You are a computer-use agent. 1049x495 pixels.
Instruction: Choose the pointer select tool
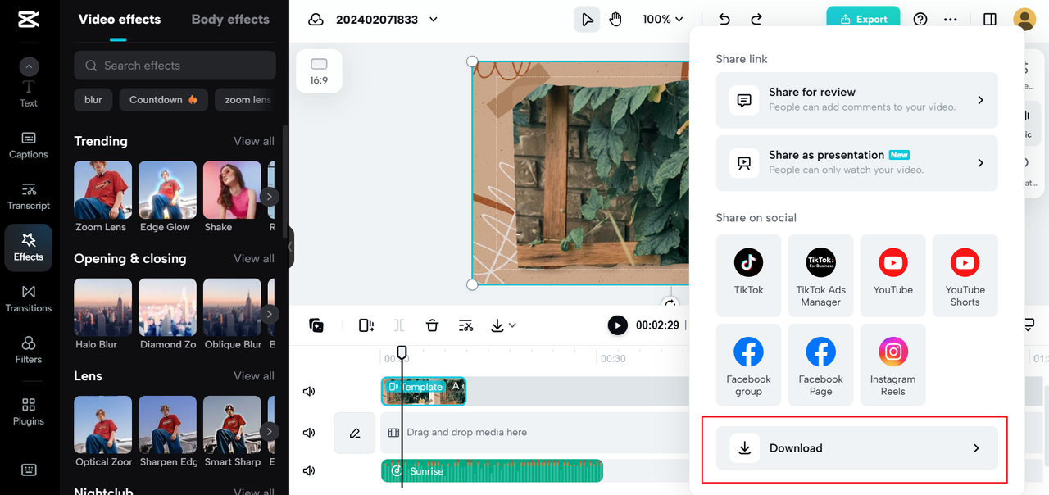(587, 20)
